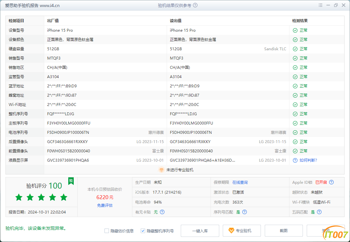Click the question icon in 液晶显示屏 row
The width and height of the screenshot is (350, 242).
point(295,160)
